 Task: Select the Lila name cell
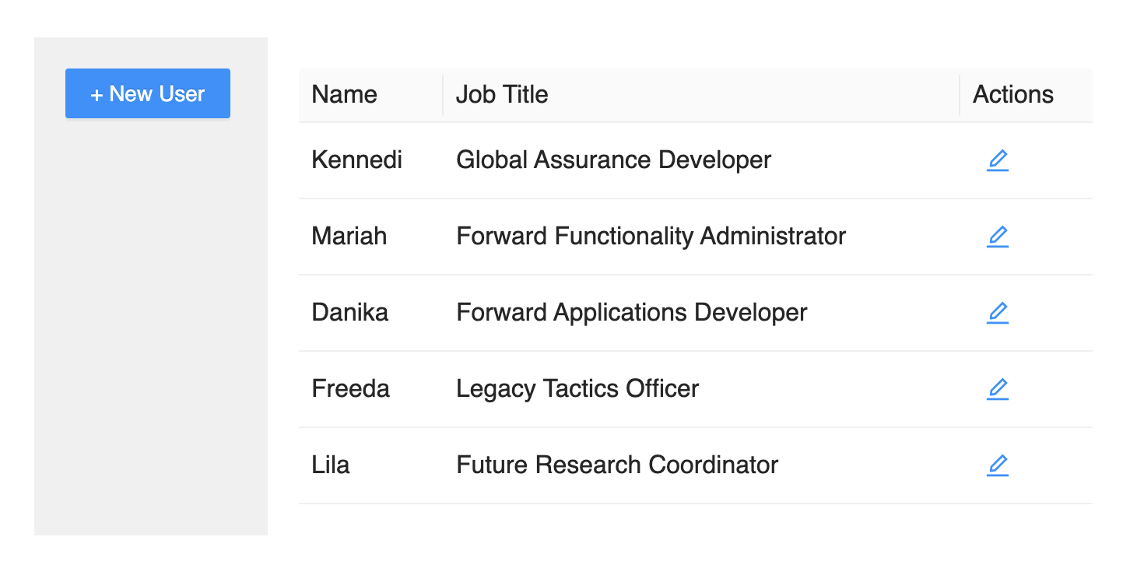pyautogui.click(x=331, y=465)
